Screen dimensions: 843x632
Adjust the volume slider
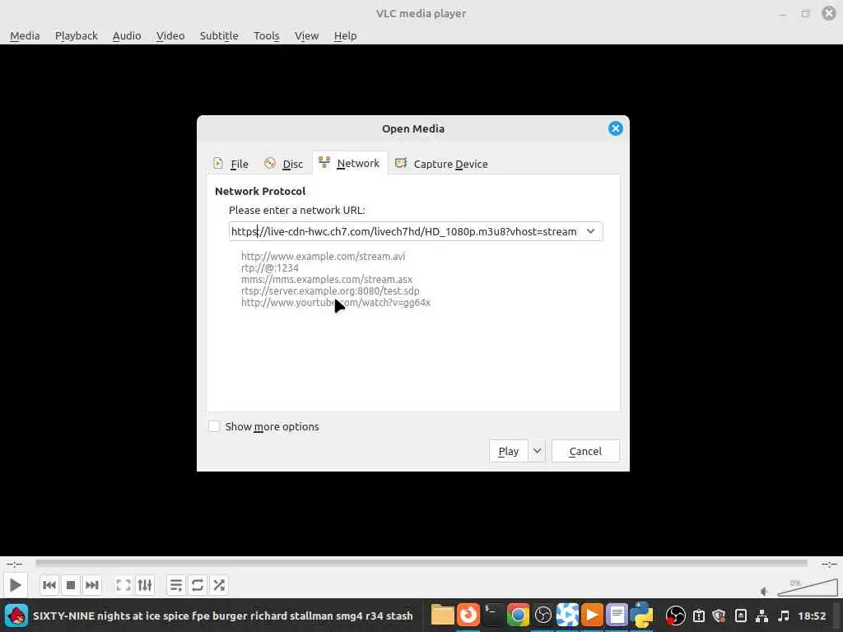pos(807,588)
